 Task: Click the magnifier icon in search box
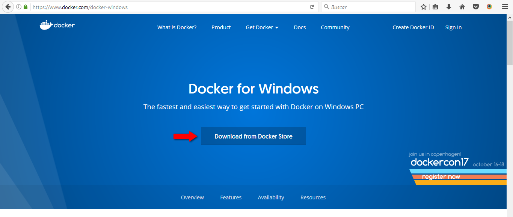click(x=326, y=7)
